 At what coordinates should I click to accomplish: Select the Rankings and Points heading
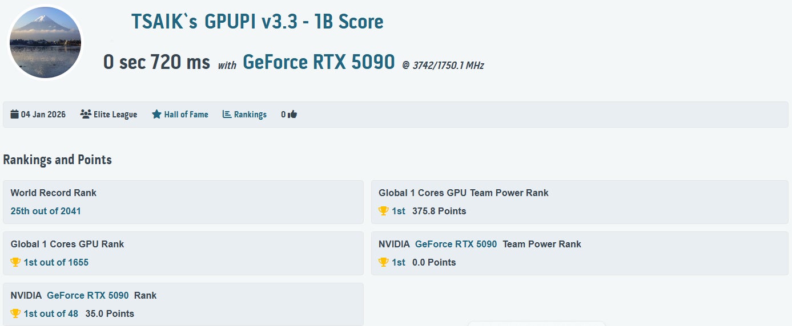[x=57, y=160]
